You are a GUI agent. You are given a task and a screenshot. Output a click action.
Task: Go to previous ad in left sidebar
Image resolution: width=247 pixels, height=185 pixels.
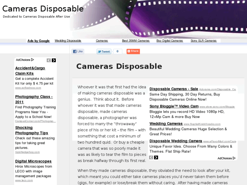(49, 60)
